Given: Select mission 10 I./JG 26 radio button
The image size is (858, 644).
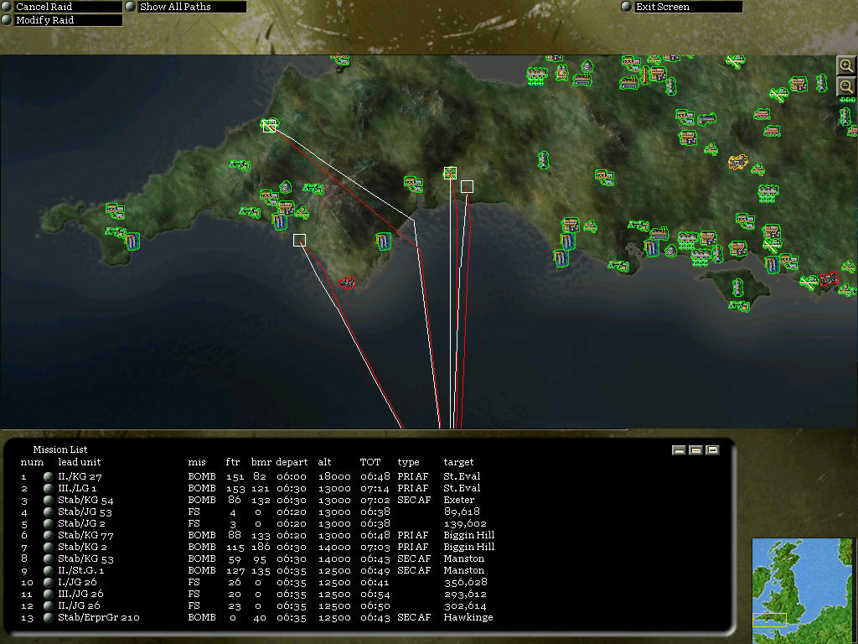Looking at the screenshot, I should [x=48, y=582].
